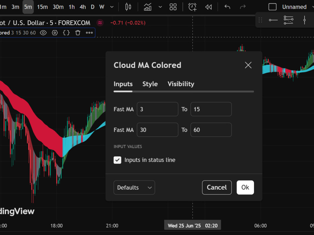Choose the 4h timeframe
Image resolution: width=314 pixels, height=235 pixels.
click(83, 7)
